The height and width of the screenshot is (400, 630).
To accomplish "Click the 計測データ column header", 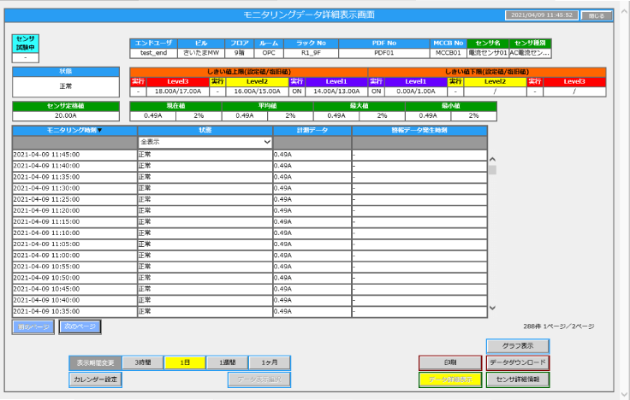I will 312,131.
